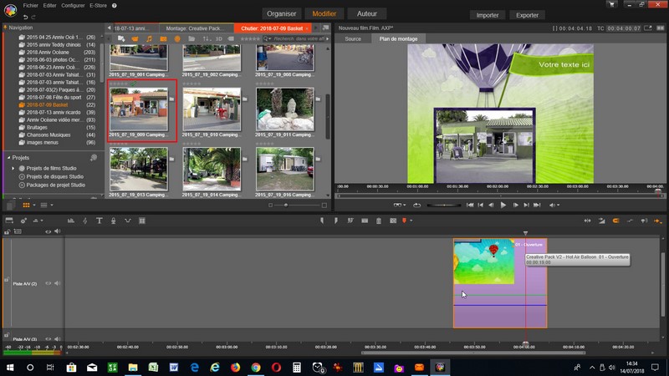Select thumbnail 2015_07_19_011 Camping
The width and height of the screenshot is (669, 376).
[x=285, y=110]
